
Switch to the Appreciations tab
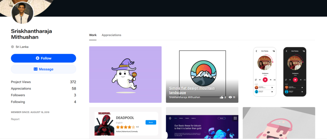tap(111, 35)
